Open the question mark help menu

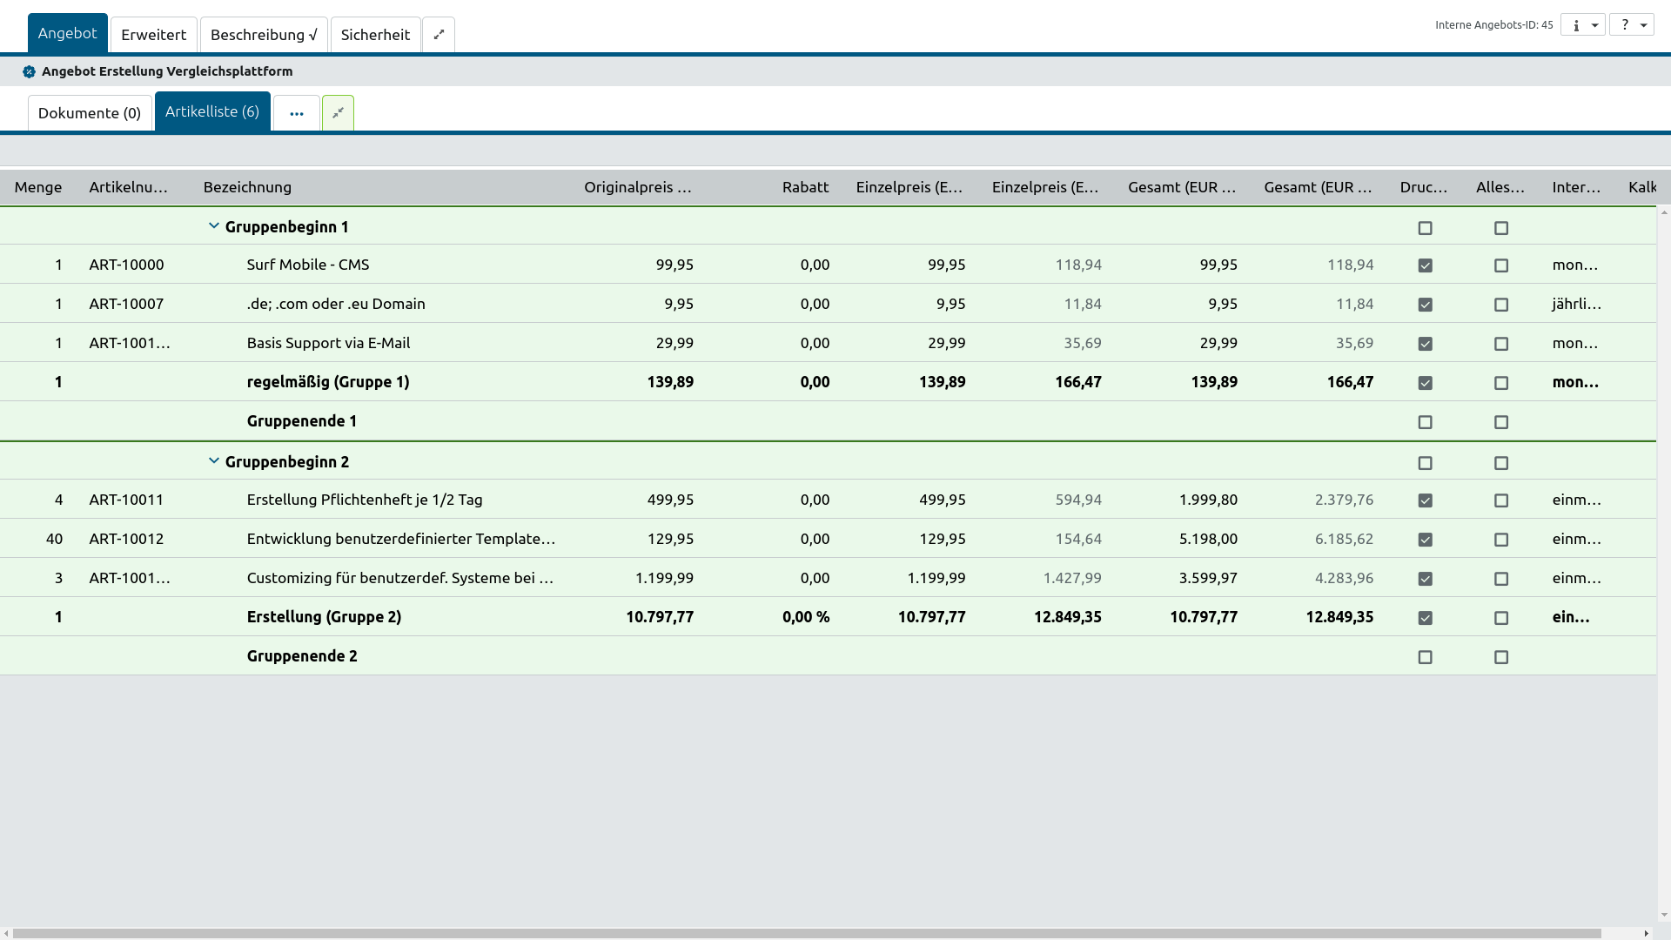(1631, 25)
